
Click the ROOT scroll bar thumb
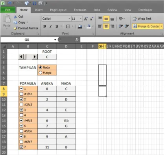point(25,57)
